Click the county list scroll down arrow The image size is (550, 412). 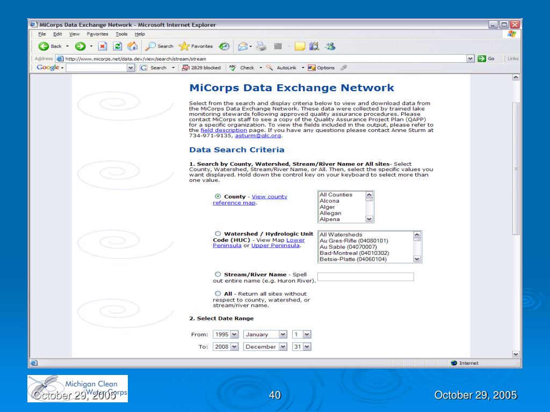(370, 219)
